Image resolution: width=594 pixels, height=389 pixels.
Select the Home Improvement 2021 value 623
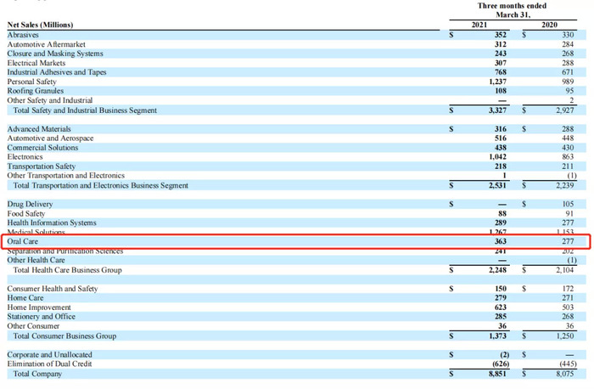coord(500,307)
